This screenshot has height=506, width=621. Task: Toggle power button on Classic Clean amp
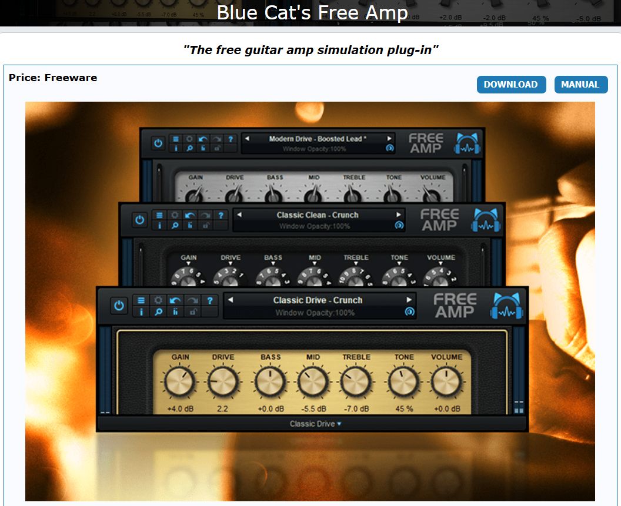coord(139,220)
